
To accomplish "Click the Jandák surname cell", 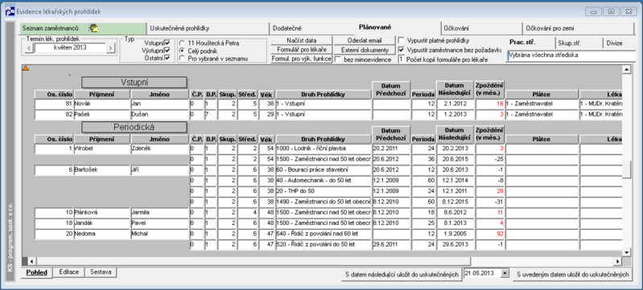I will point(101,223).
